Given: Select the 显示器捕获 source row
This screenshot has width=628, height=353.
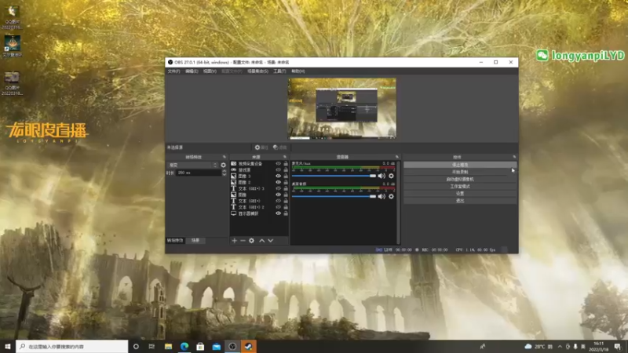Looking at the screenshot, I should pyautogui.click(x=259, y=213).
